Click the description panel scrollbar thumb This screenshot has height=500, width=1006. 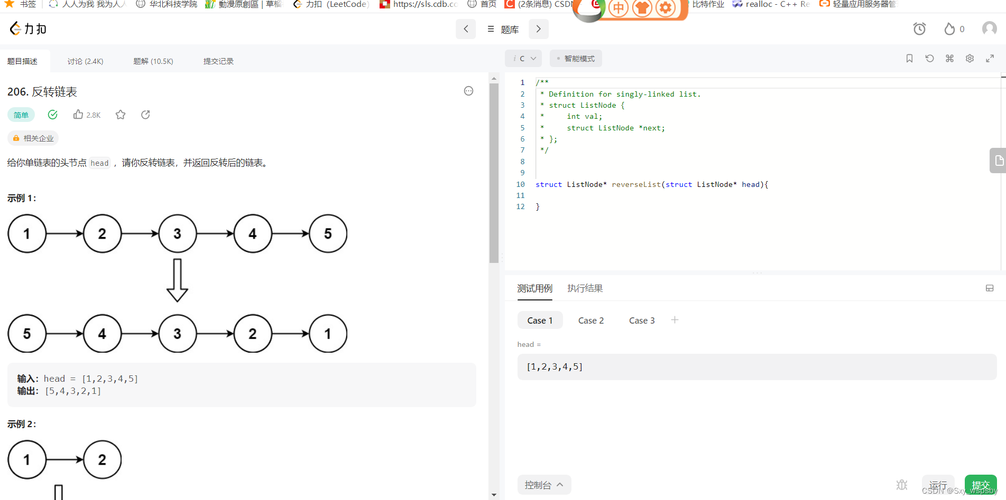pos(494,173)
